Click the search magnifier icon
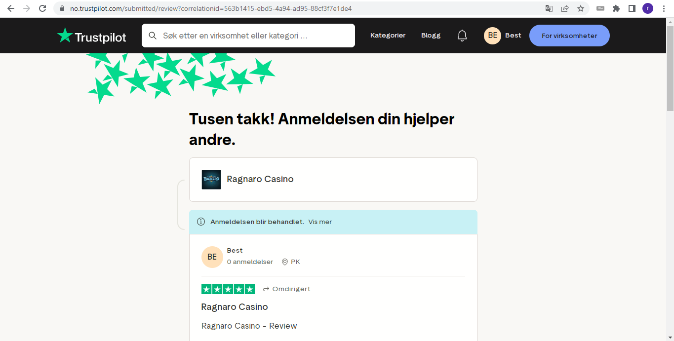The height and width of the screenshot is (341, 674). tap(153, 36)
